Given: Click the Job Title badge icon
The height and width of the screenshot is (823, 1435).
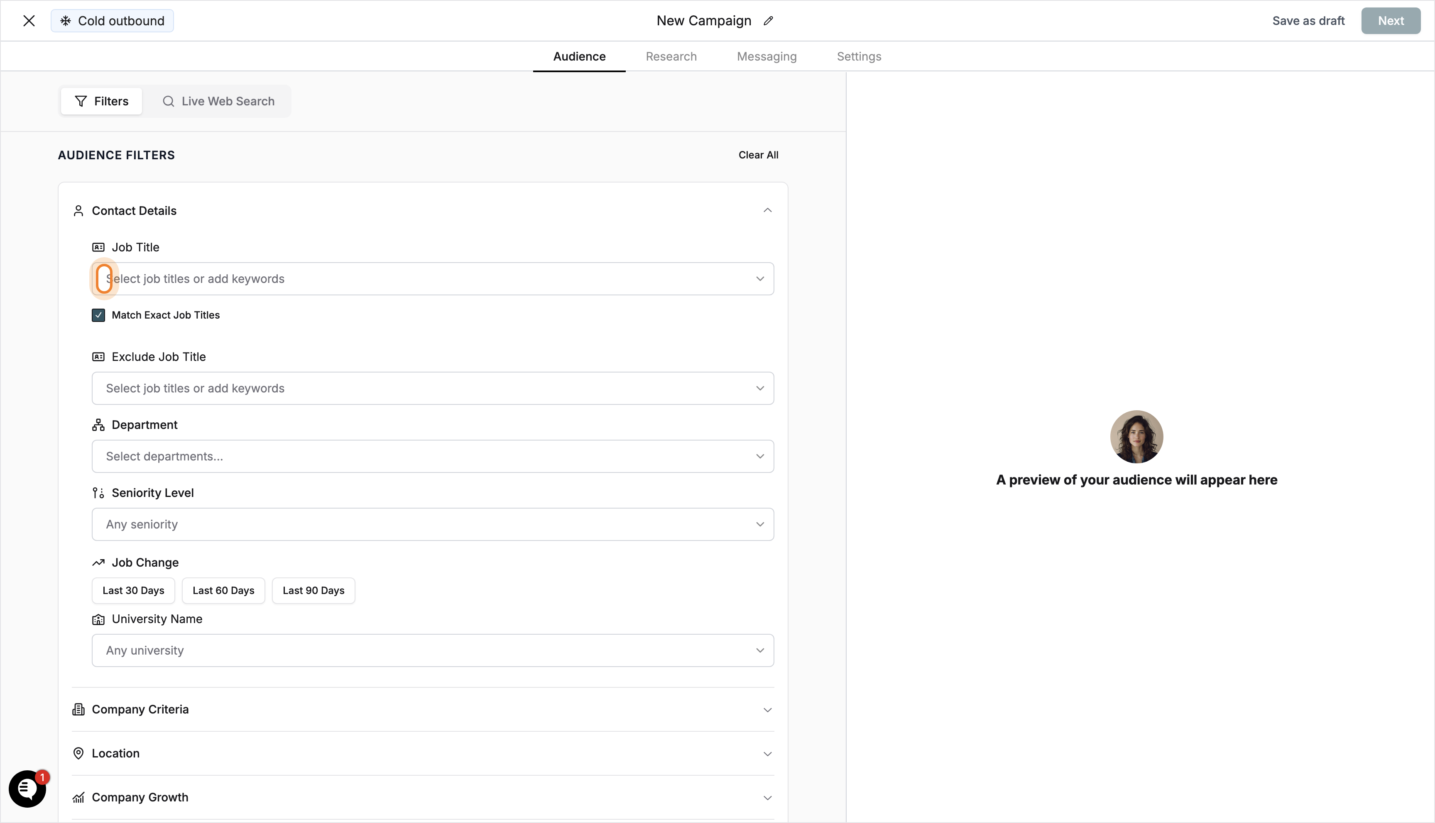Looking at the screenshot, I should point(98,247).
